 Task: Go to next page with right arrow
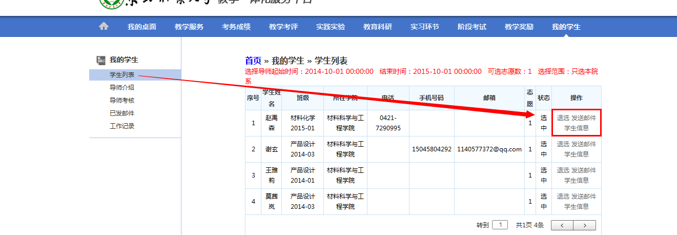coord(584,225)
